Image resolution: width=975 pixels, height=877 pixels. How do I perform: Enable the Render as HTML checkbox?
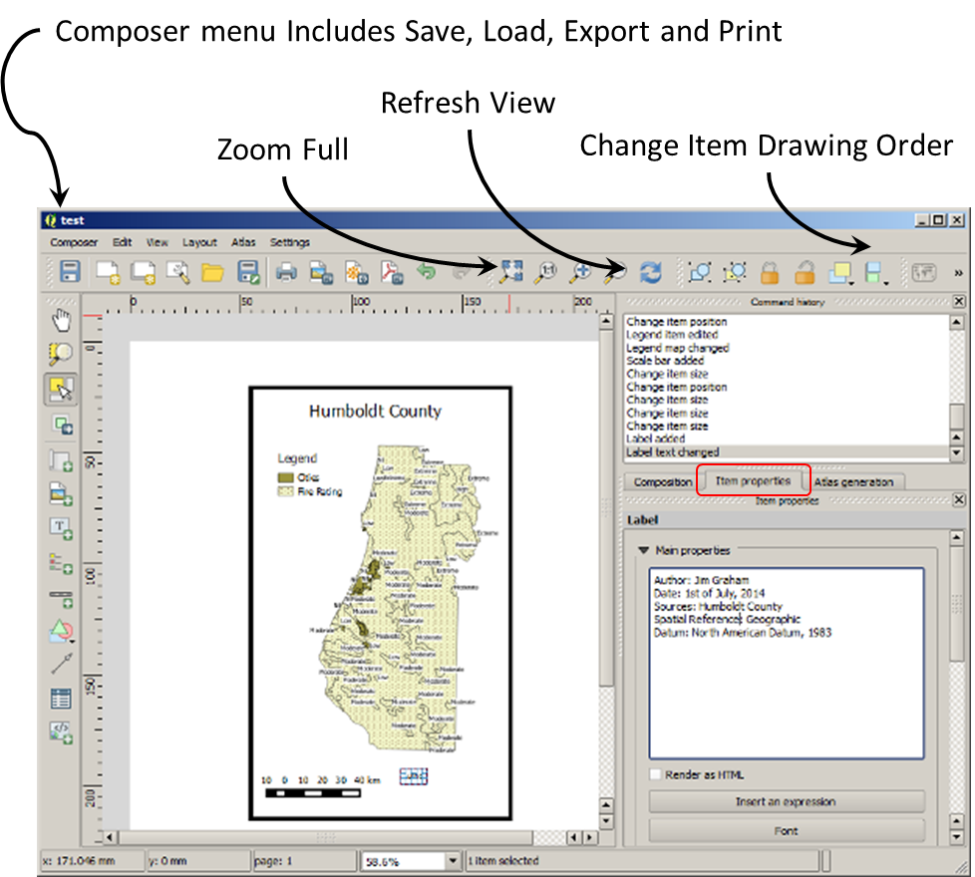656,774
